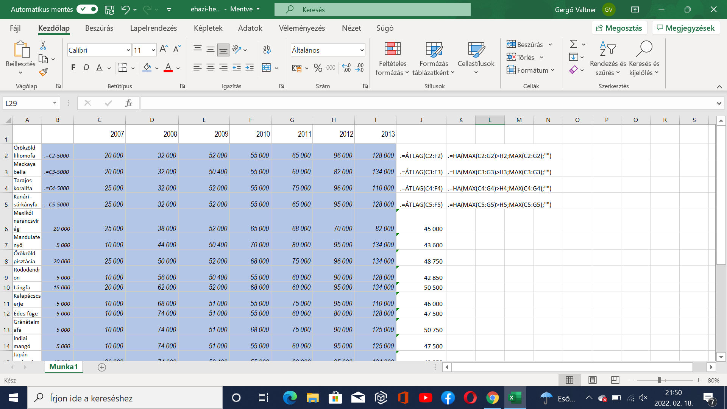Open the font size dropdown

(153, 50)
